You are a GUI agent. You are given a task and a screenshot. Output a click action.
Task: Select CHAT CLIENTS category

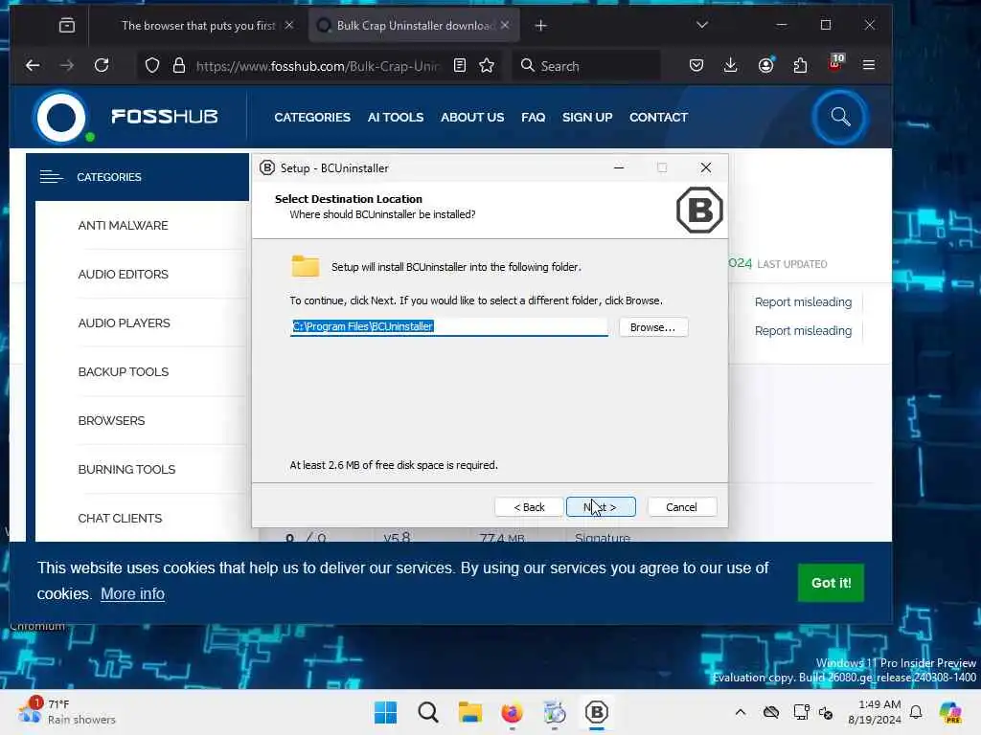(x=120, y=518)
